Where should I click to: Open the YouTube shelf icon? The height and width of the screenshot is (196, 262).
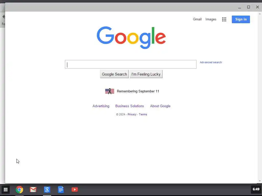[75, 190]
